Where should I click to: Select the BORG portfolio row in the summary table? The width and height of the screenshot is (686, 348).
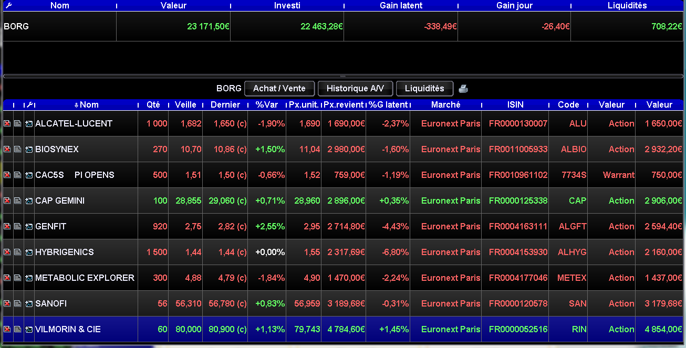343,26
